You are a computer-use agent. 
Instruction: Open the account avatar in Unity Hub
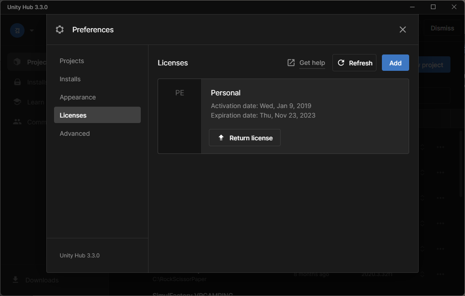(x=17, y=30)
